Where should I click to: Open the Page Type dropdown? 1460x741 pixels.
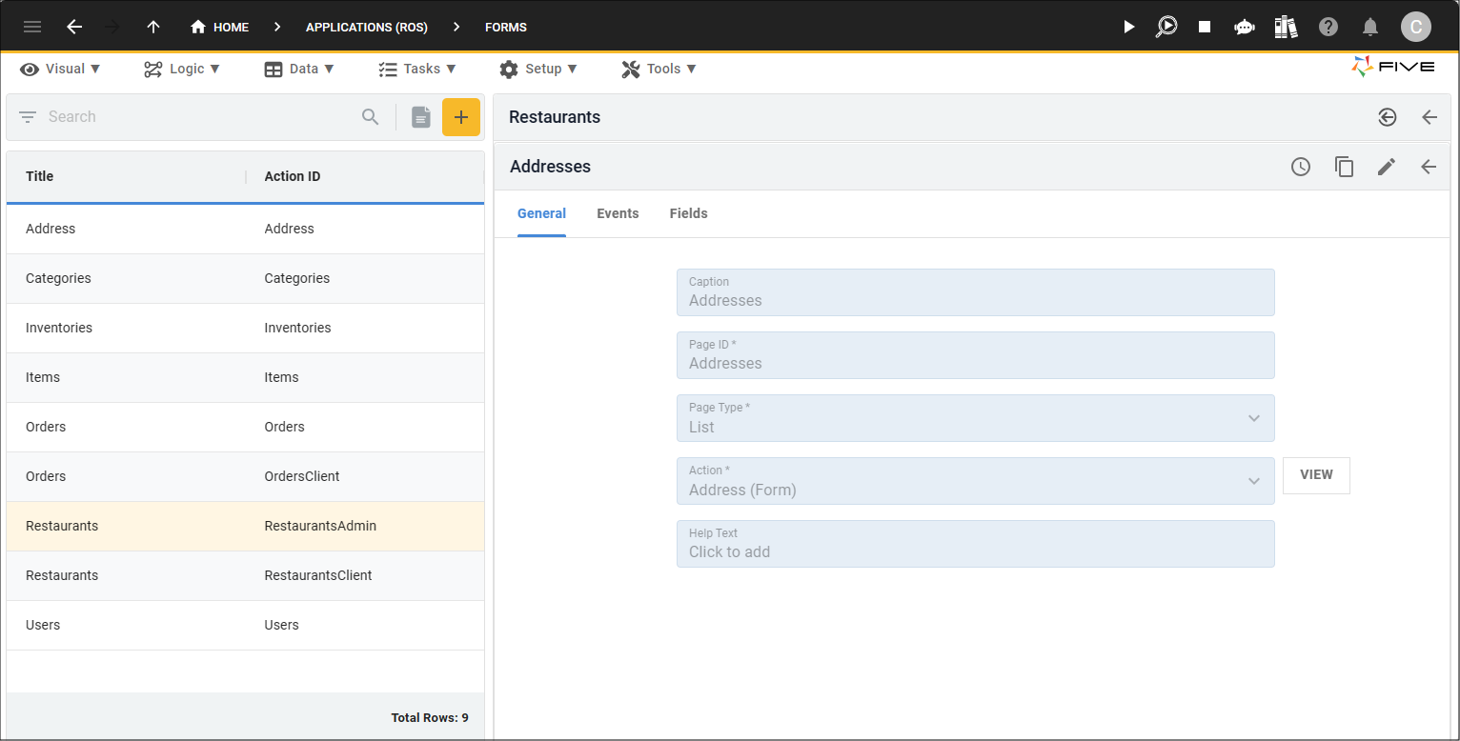click(975, 418)
